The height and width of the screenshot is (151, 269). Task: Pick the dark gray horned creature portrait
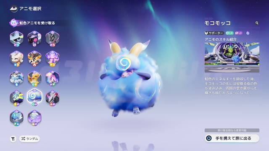(x=53, y=39)
